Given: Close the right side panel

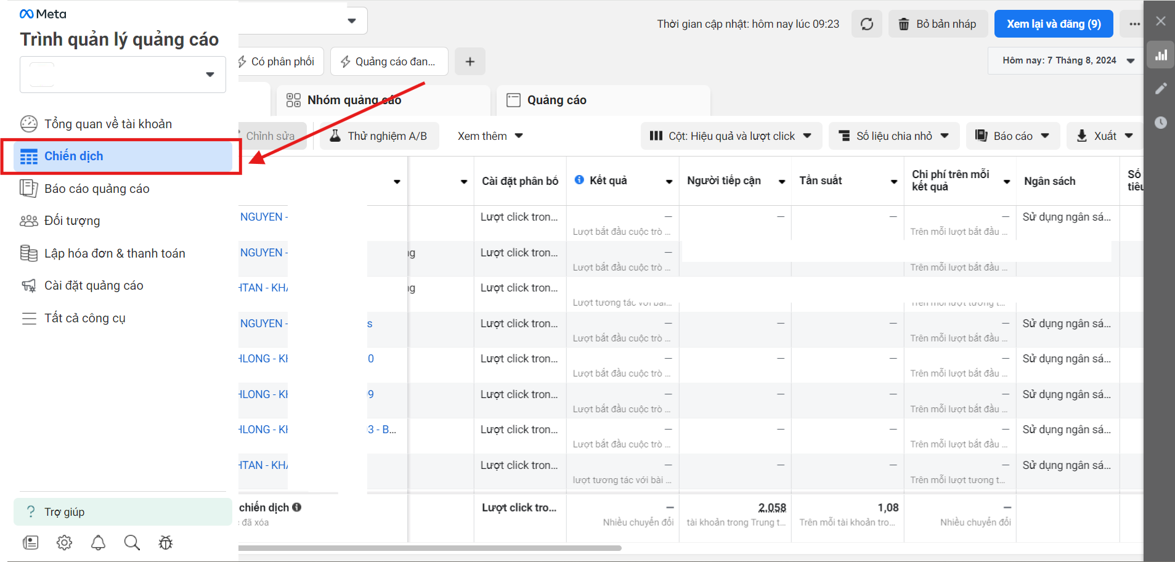Looking at the screenshot, I should (1161, 21).
